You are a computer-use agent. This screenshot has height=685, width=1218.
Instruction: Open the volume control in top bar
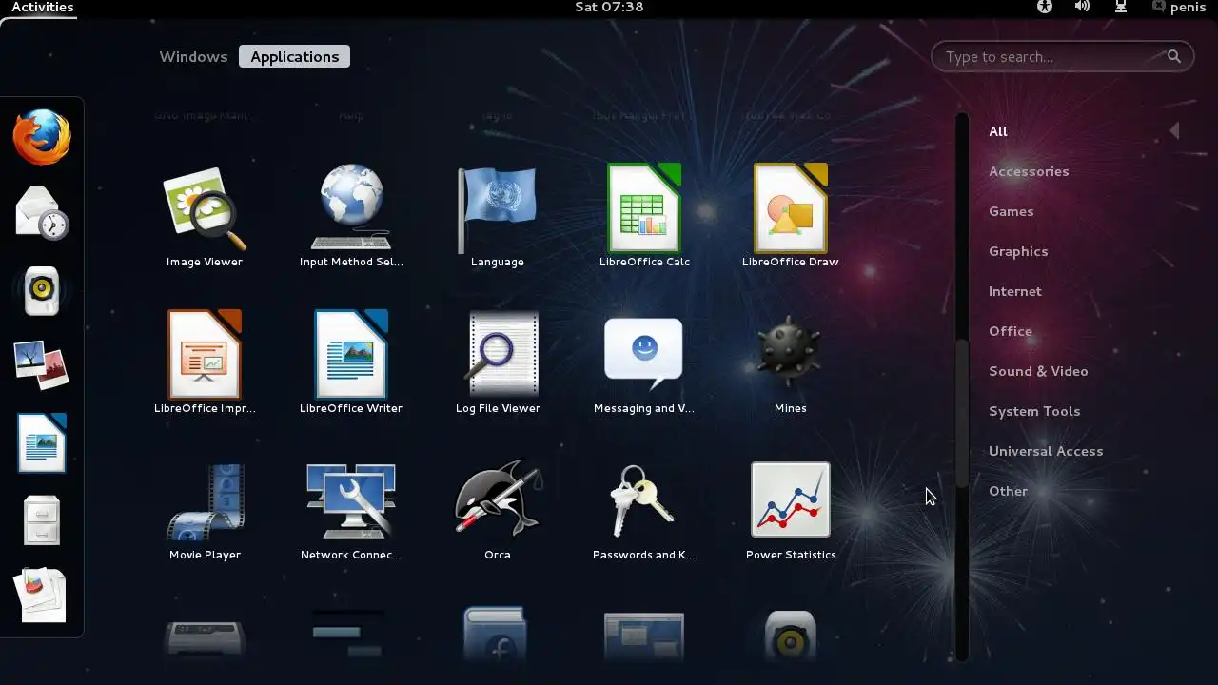1082,7
